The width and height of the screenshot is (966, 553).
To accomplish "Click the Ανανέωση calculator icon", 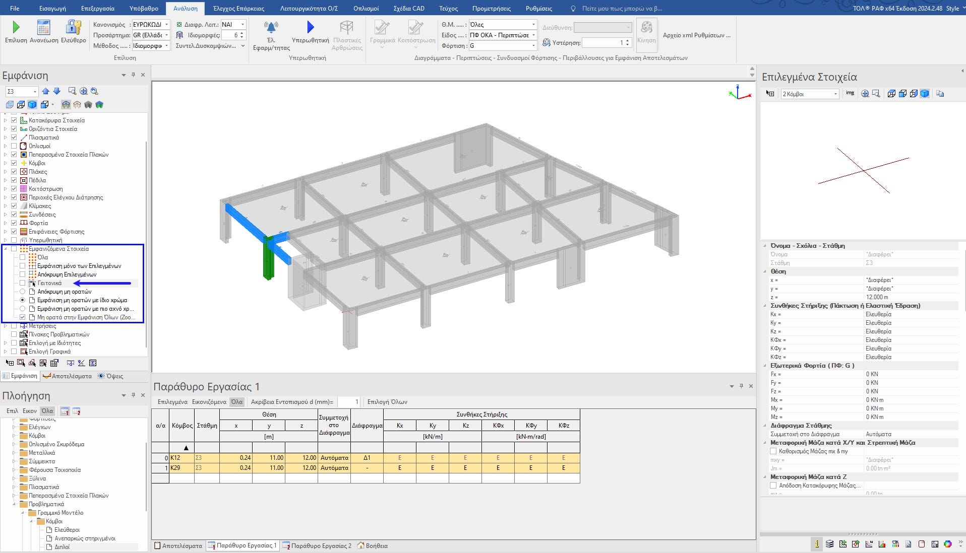I will pos(44,27).
